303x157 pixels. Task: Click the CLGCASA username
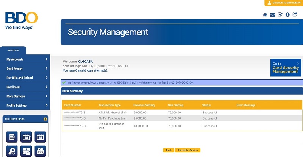pos(86,61)
